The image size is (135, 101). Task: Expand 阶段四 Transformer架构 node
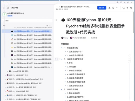pos(5,83)
